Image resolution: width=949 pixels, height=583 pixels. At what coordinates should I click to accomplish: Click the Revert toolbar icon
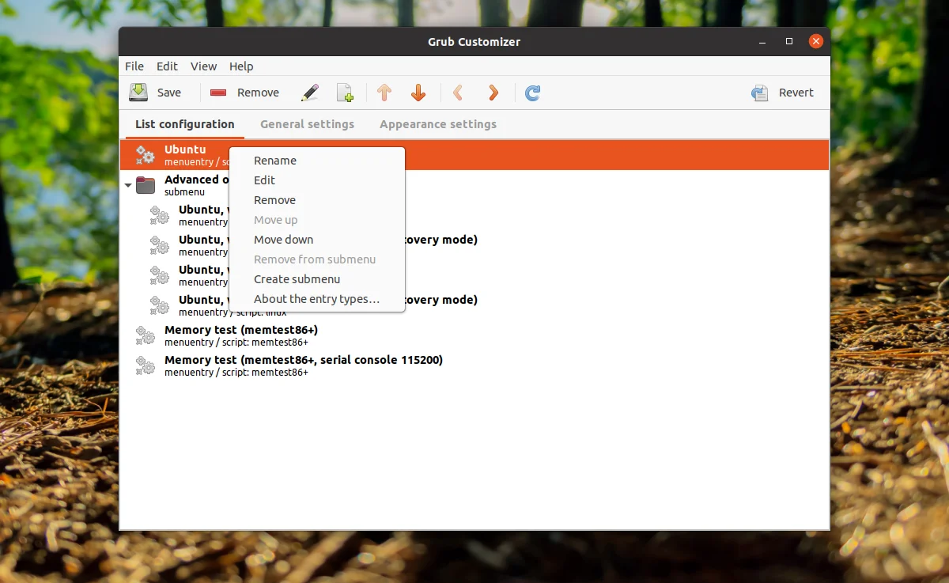click(760, 93)
